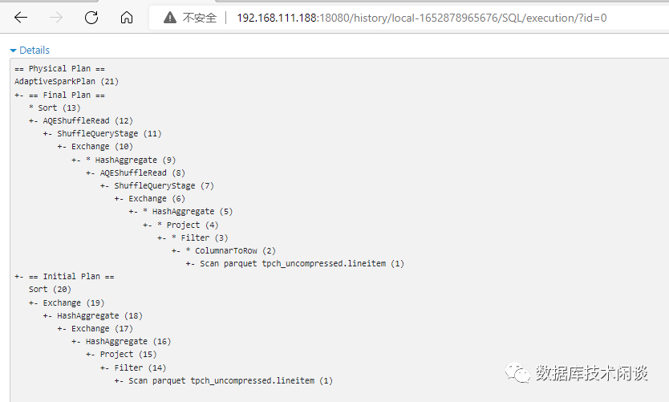Reload the page with refresh icon

(x=91, y=18)
